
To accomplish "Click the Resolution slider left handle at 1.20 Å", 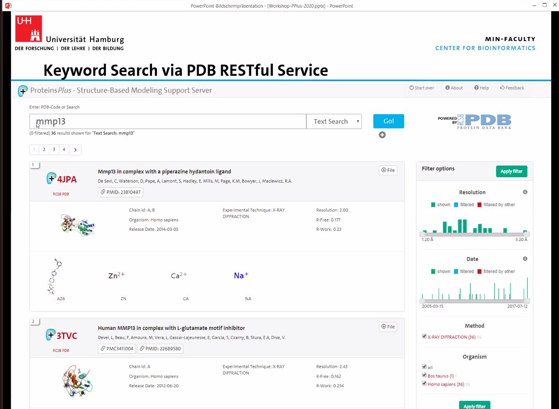I will click(422, 234).
